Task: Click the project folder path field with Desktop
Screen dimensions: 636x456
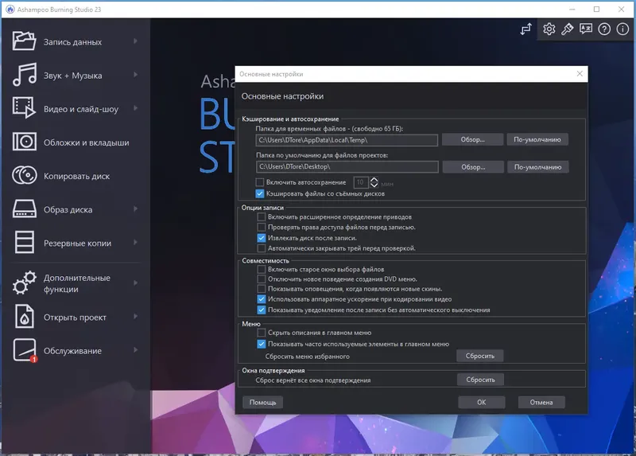Action: (347, 167)
